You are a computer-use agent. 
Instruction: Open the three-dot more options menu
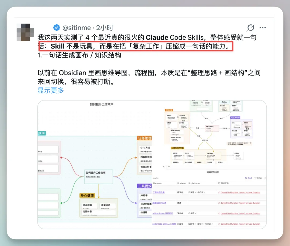click(263, 28)
